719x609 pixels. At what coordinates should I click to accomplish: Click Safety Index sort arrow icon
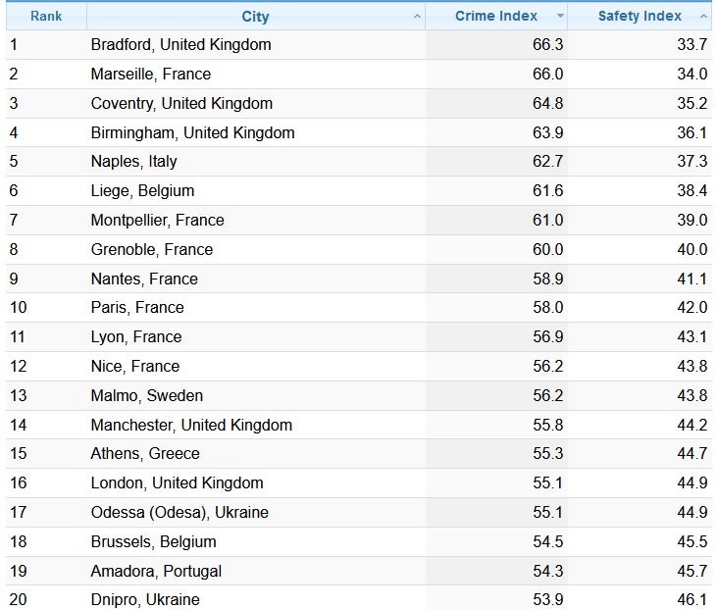[703, 17]
